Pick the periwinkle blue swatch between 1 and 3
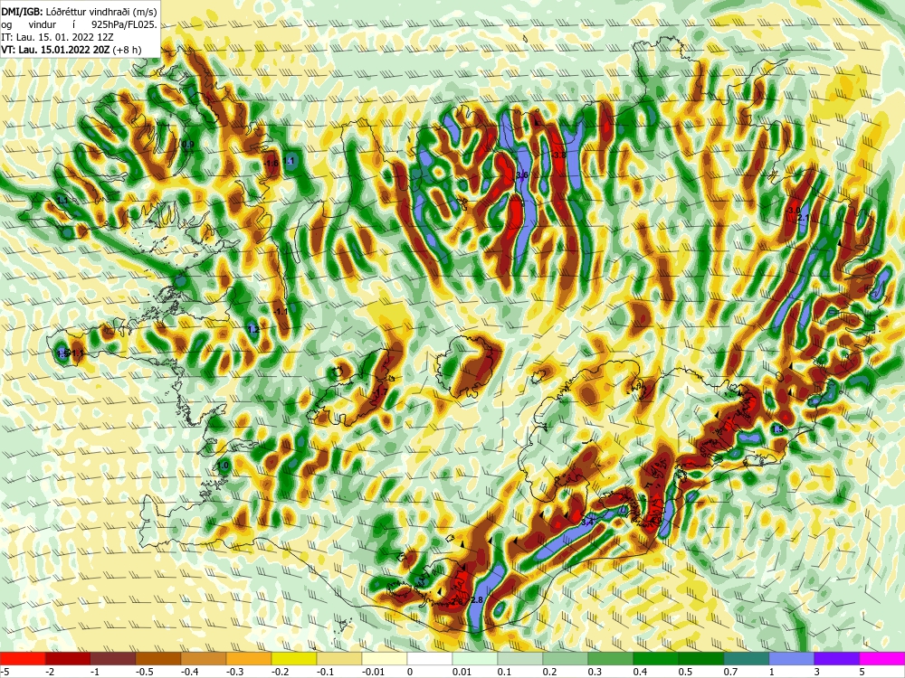905x678 pixels. (x=792, y=658)
